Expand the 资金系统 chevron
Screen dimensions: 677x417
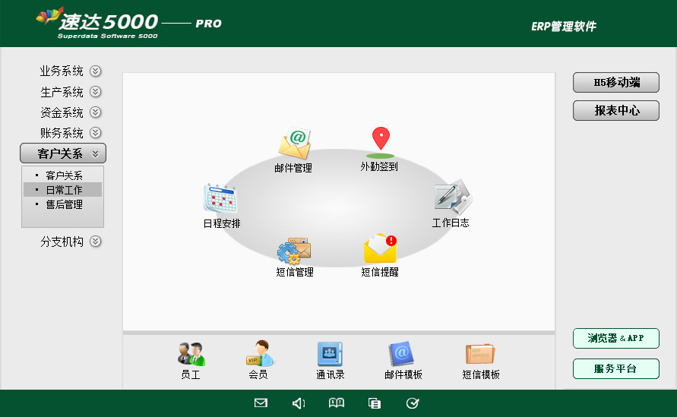[96, 112]
